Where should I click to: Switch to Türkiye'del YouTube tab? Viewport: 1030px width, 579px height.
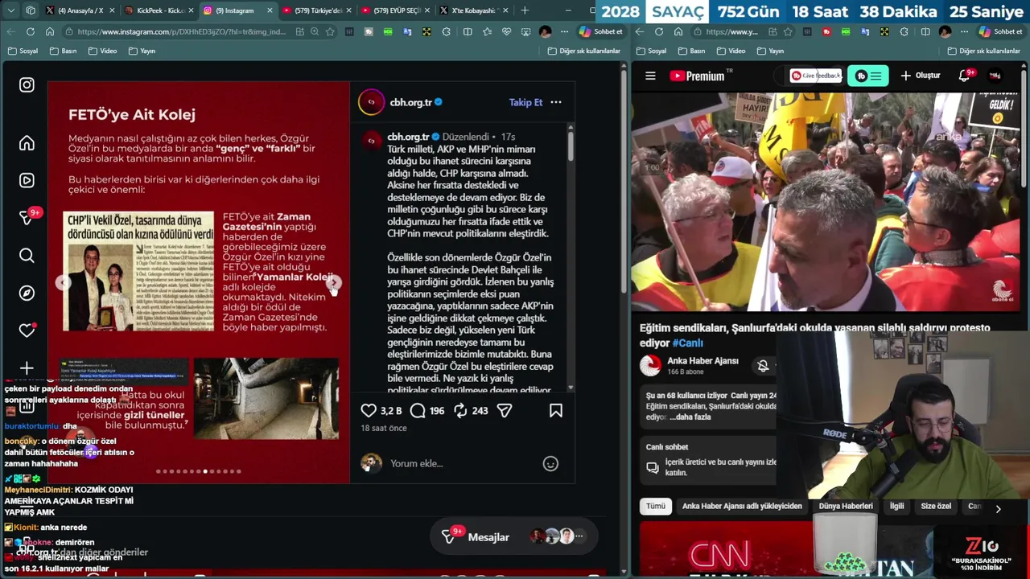[x=316, y=10]
